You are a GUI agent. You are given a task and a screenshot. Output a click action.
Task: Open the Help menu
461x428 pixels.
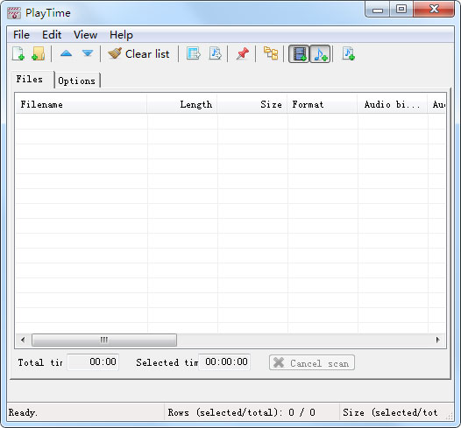tap(121, 35)
